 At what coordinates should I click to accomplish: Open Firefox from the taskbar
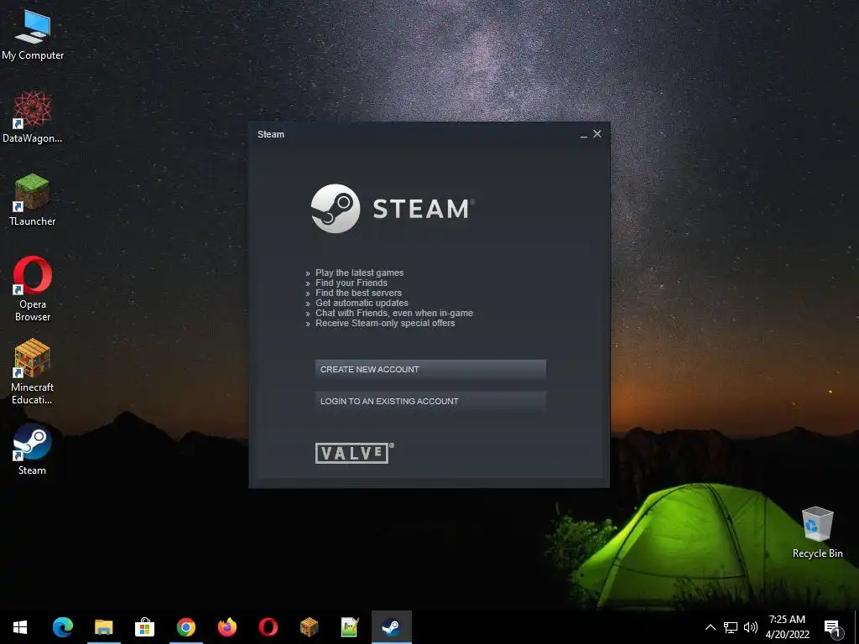coord(226,627)
